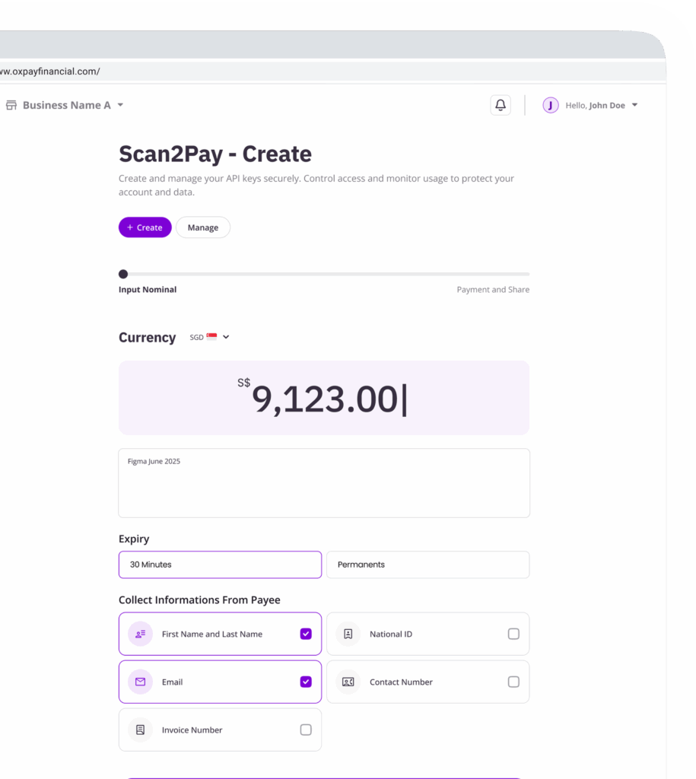Click the Invoice Number receipt icon
The width and height of the screenshot is (696, 779).
[140, 730]
